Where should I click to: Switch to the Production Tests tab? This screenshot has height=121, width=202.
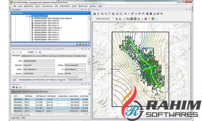[79, 56]
